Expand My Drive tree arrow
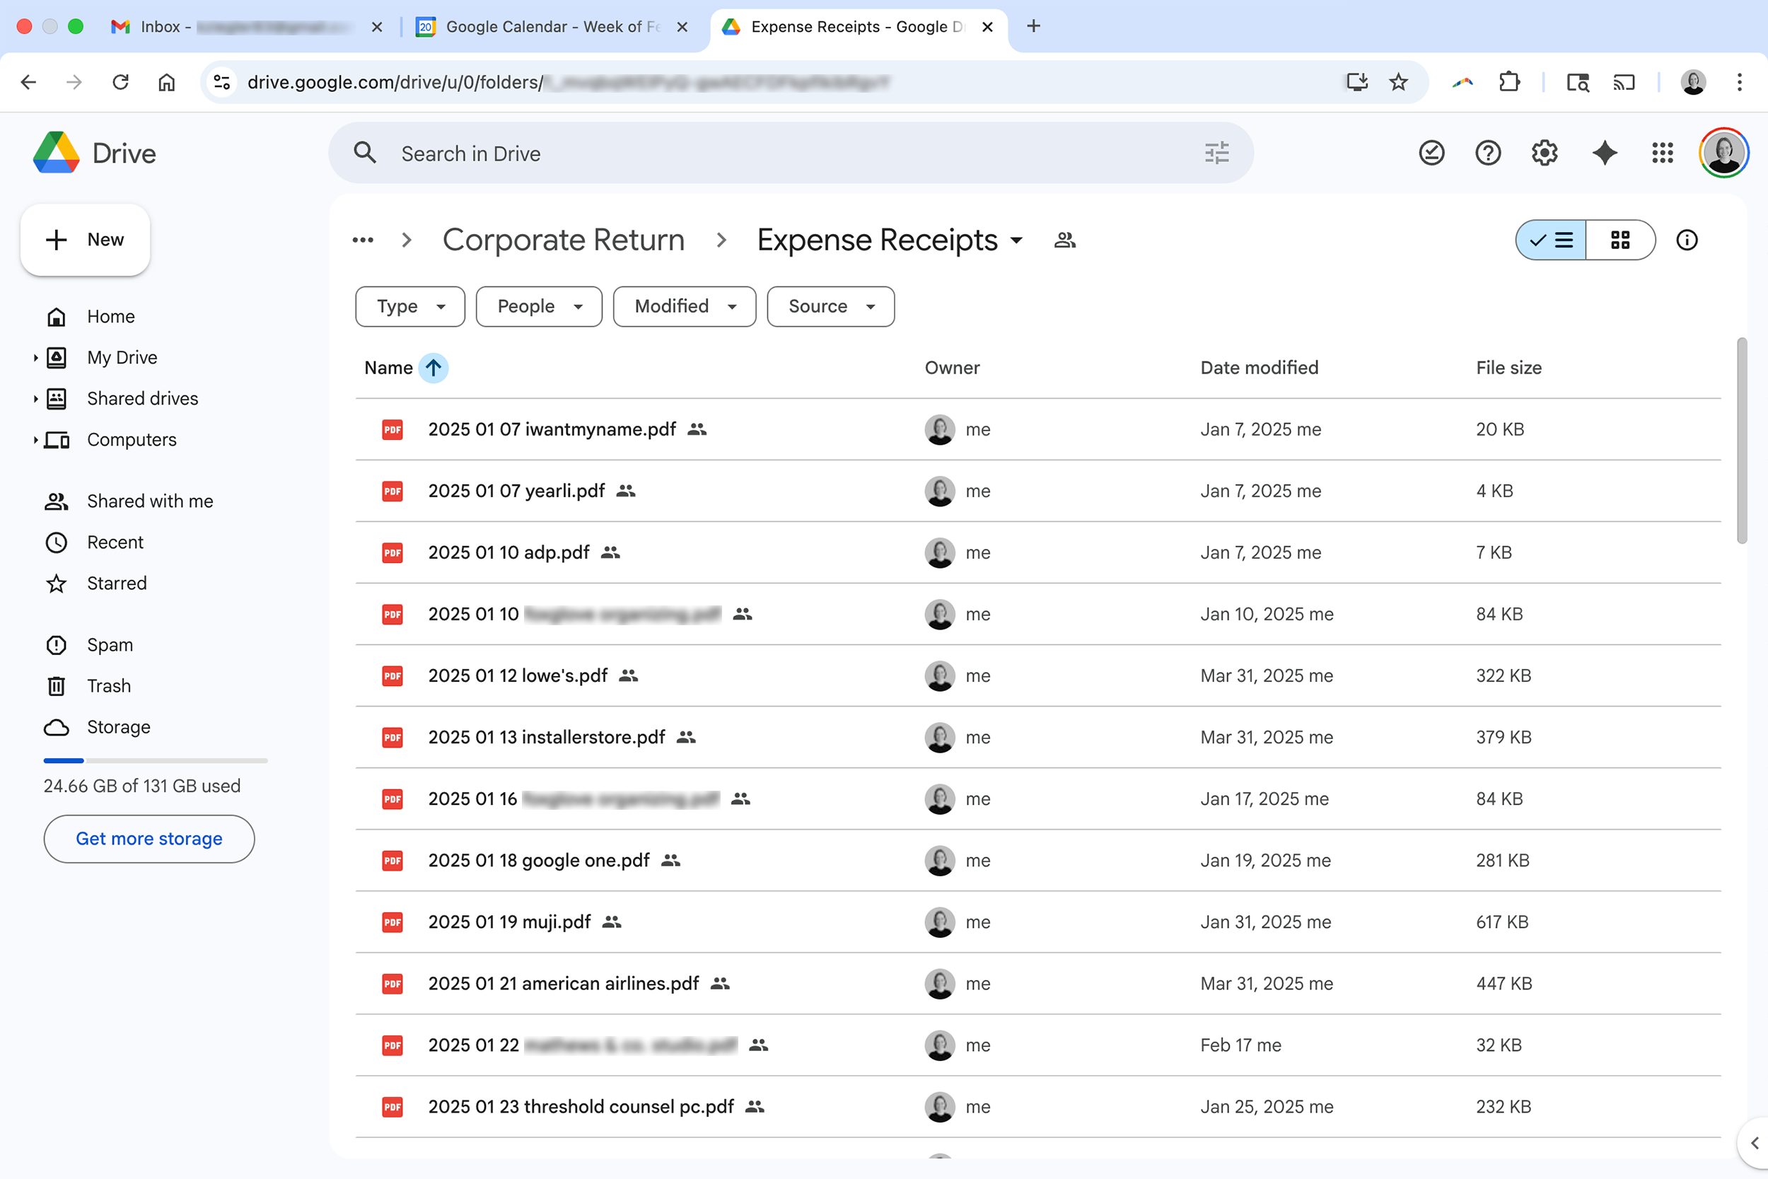The width and height of the screenshot is (1768, 1179). (x=35, y=358)
